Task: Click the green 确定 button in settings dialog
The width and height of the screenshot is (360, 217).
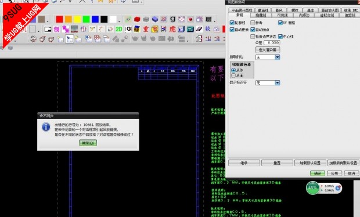Action: pos(318,173)
